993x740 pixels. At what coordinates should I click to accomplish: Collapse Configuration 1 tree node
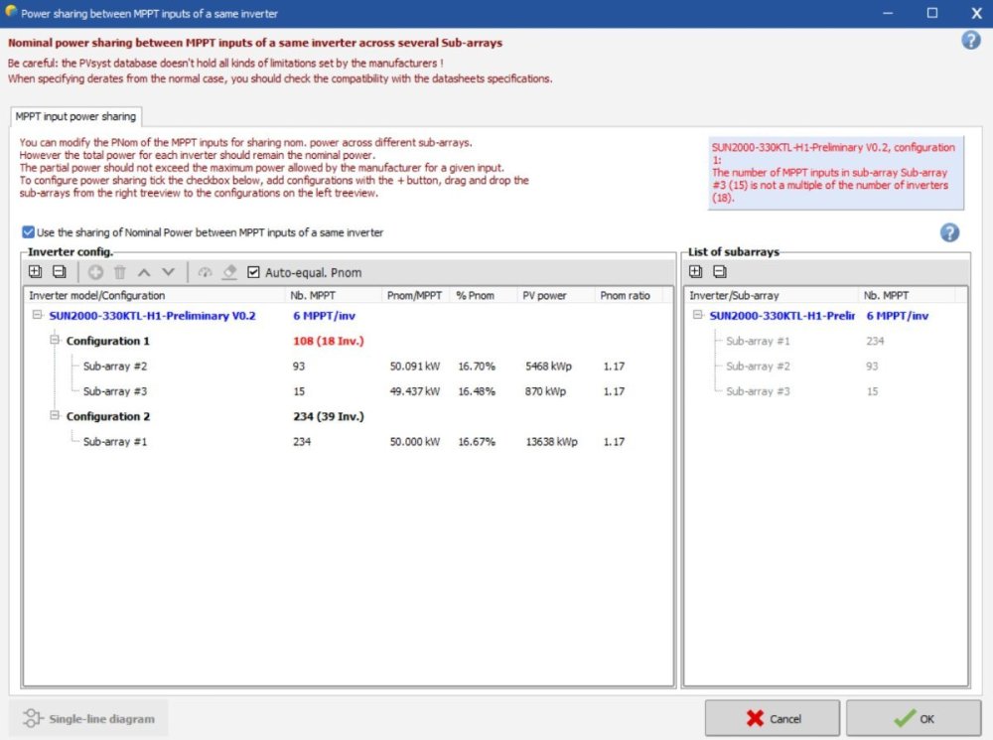56,341
